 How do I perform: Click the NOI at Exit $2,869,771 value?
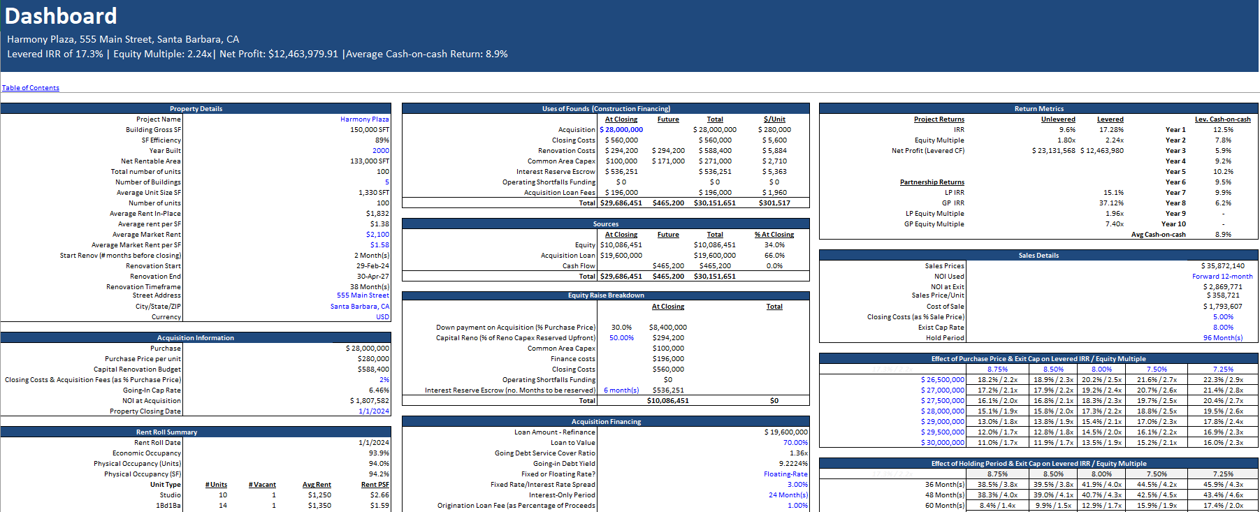coord(1223,287)
